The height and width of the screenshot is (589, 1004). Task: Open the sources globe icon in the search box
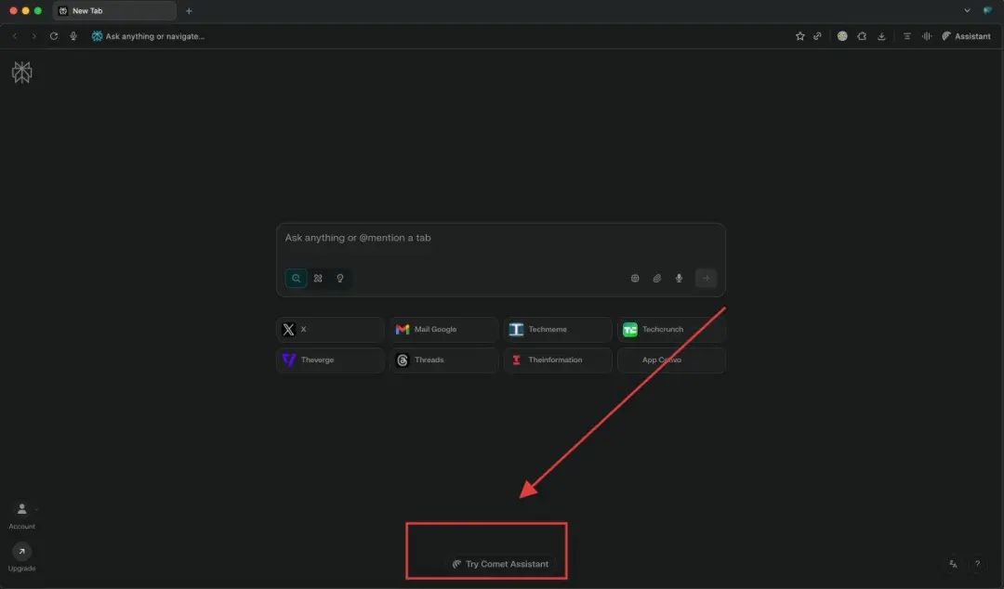tap(635, 279)
